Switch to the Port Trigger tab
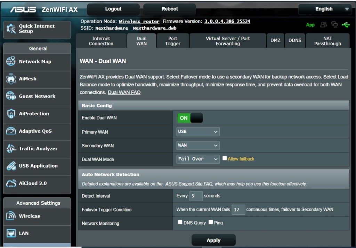The image size is (356, 248). (x=173, y=41)
